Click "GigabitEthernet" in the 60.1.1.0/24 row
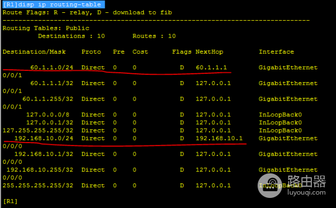This screenshot has height=208, width=336. point(288,68)
